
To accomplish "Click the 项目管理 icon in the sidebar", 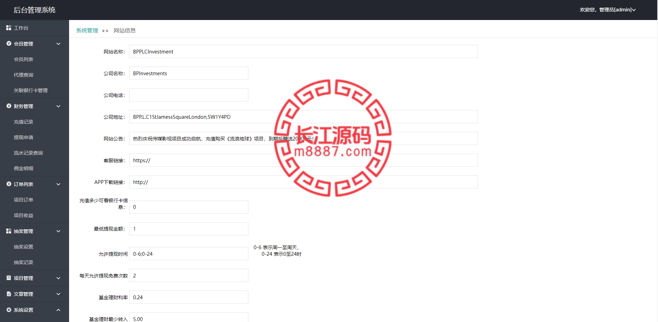I will click(9, 278).
